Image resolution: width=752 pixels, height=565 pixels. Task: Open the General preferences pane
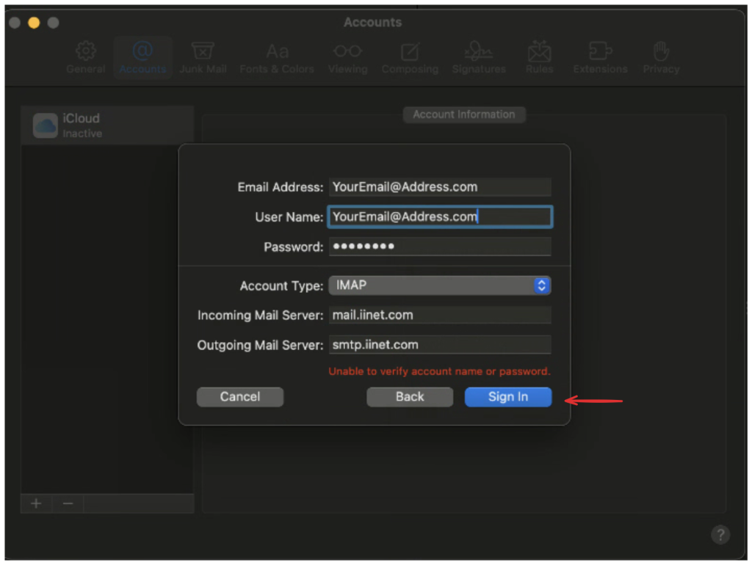(x=86, y=58)
